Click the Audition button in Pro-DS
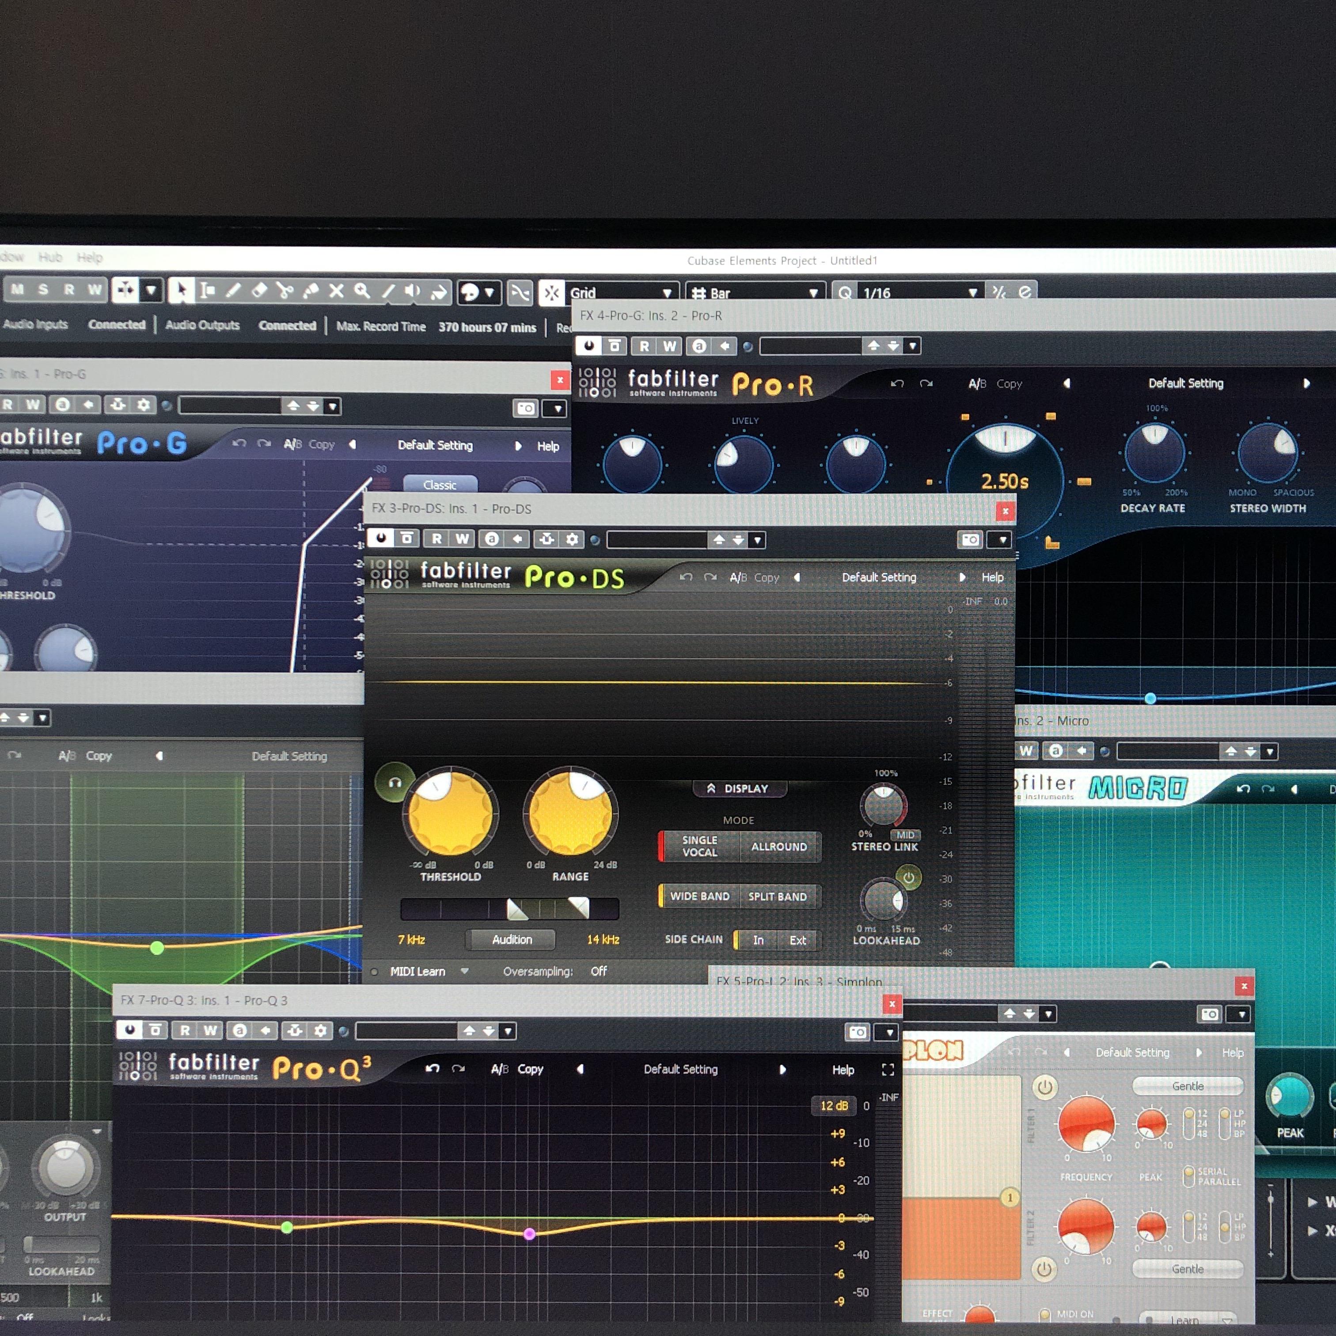 coord(512,939)
